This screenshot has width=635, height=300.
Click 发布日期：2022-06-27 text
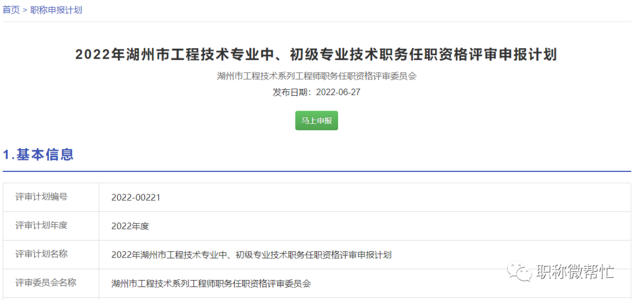click(x=317, y=92)
